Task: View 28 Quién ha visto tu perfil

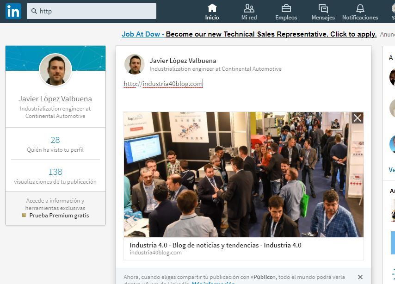Action: [55, 144]
